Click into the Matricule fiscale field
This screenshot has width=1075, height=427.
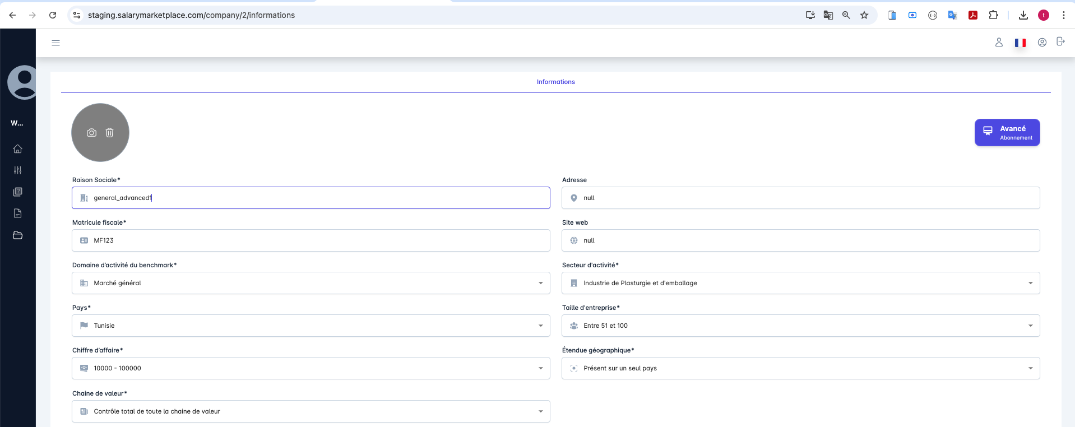(x=311, y=240)
